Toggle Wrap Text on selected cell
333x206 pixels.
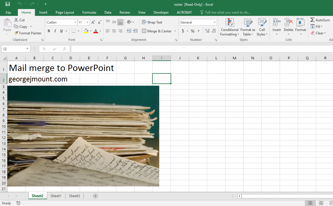[152, 22]
